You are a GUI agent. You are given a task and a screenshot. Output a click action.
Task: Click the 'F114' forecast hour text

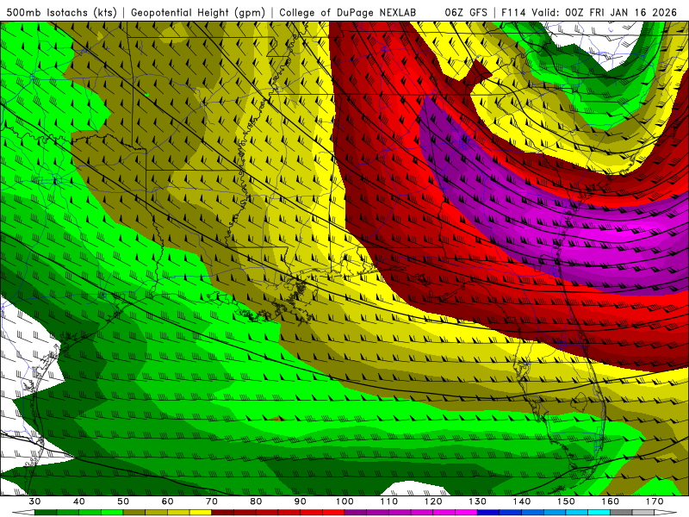[513, 13]
